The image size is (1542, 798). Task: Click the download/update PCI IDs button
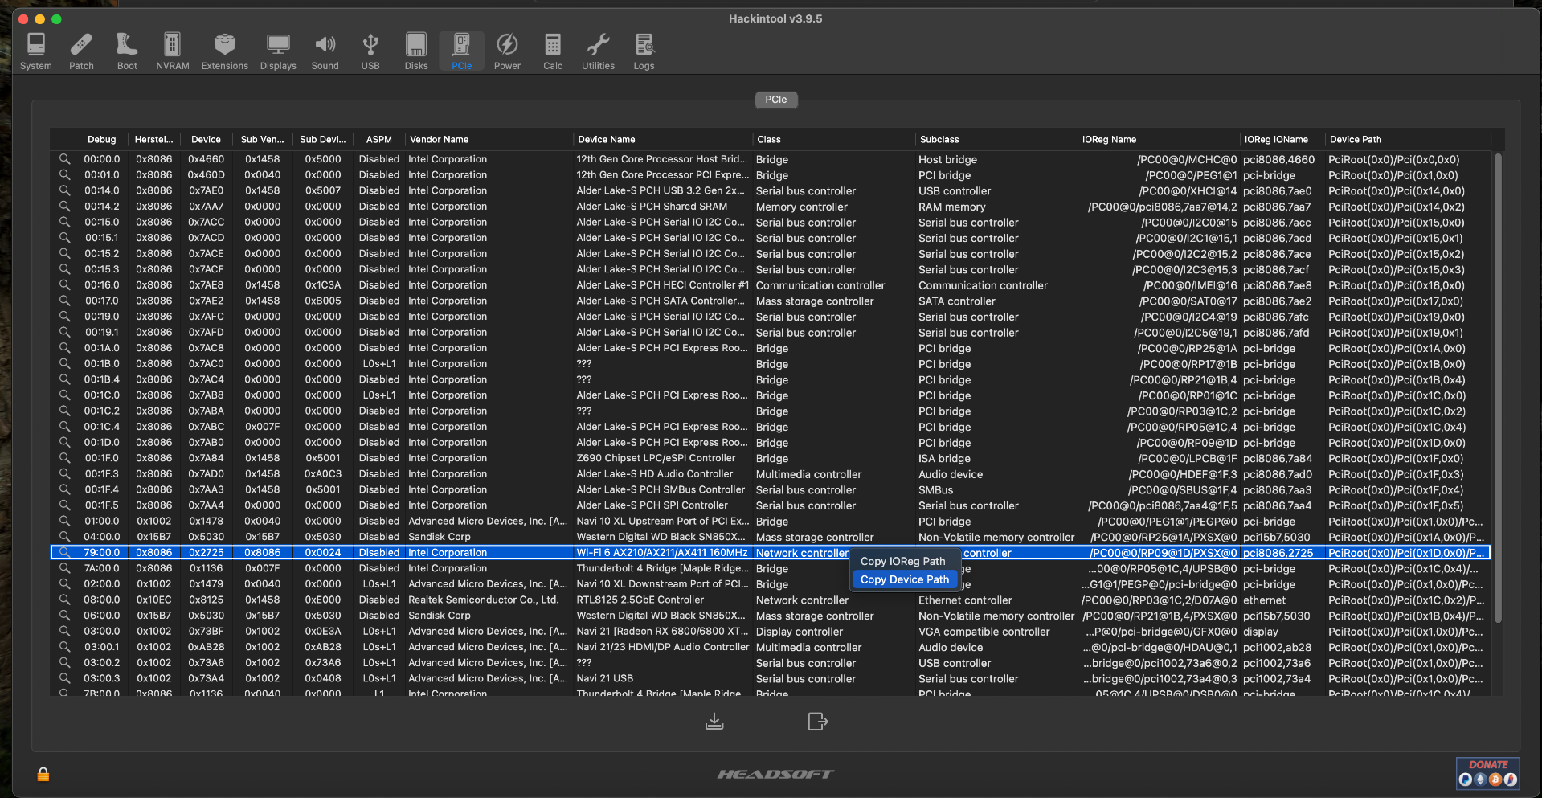[x=714, y=721]
